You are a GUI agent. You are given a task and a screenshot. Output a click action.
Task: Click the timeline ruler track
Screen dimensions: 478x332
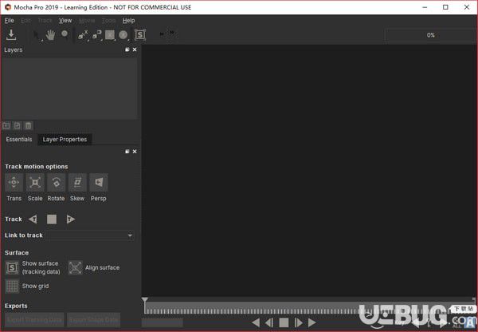[x=309, y=308]
